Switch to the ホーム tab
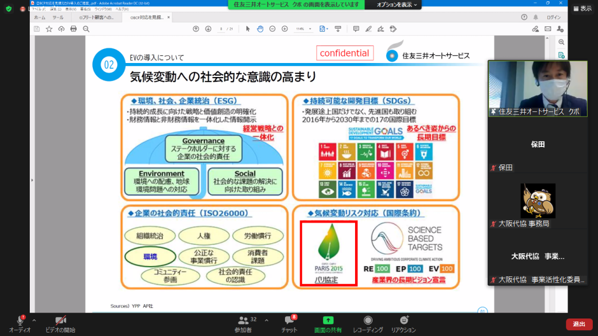This screenshot has width=598, height=336. 39,17
